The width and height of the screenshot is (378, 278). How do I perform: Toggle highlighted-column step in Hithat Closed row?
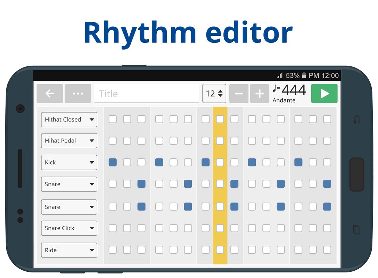click(220, 119)
